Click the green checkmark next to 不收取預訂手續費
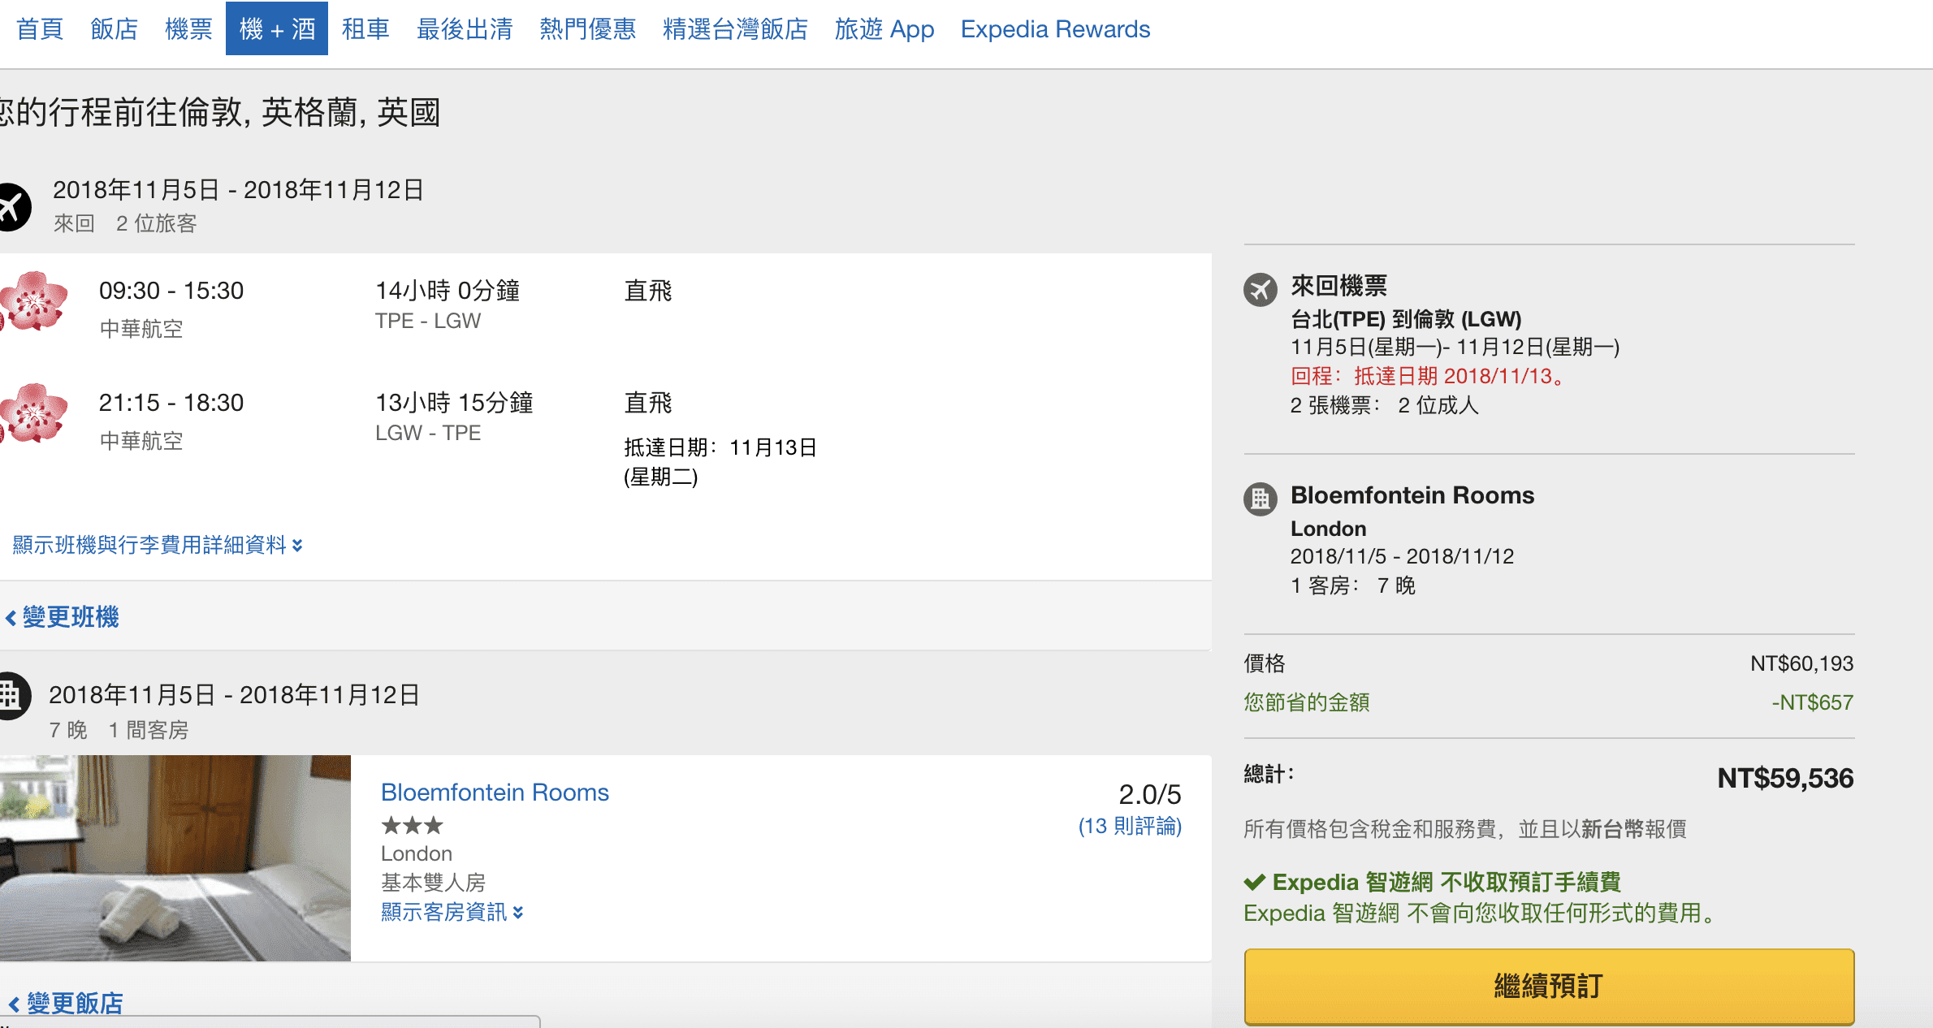This screenshot has width=1933, height=1028. click(x=1255, y=882)
